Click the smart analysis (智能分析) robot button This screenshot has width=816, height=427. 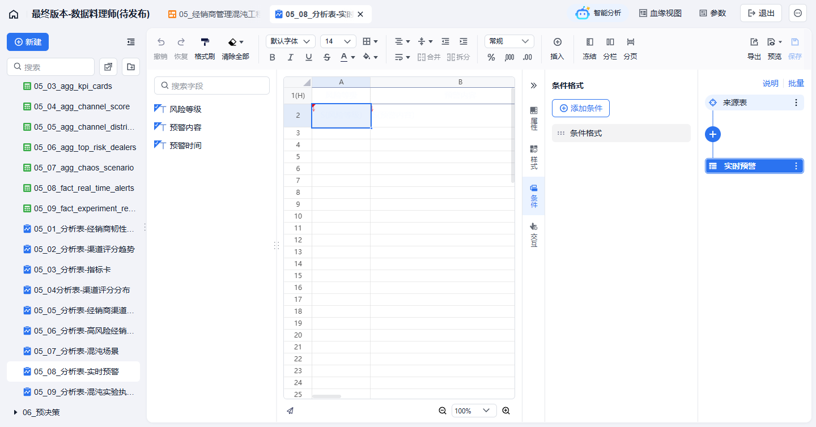[598, 13]
